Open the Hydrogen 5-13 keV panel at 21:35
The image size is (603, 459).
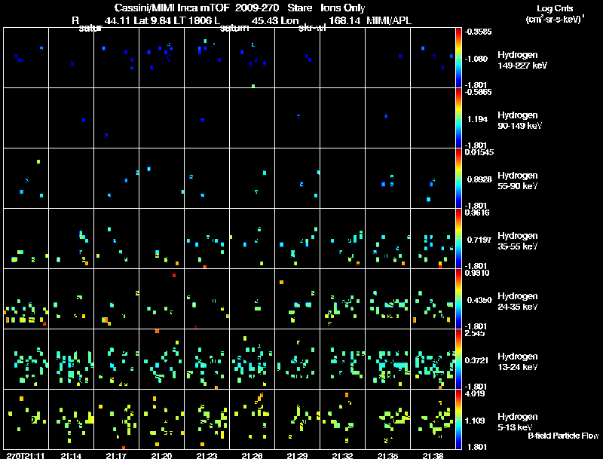[x=387, y=419]
